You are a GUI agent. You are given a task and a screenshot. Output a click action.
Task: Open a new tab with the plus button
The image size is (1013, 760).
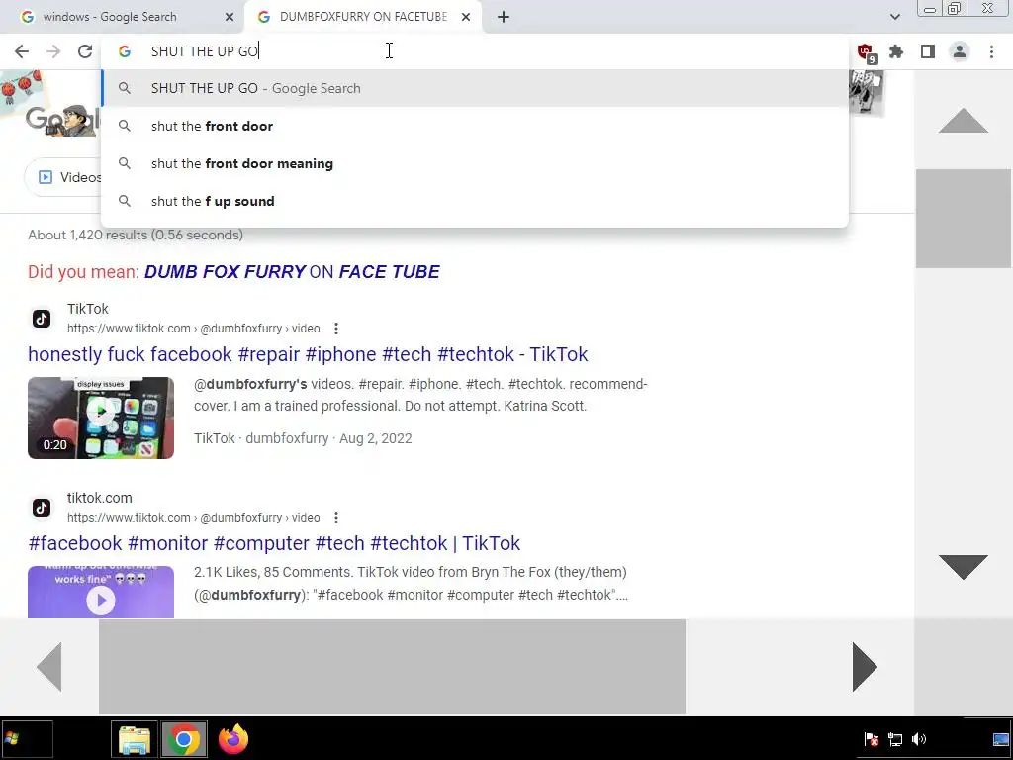coord(504,17)
